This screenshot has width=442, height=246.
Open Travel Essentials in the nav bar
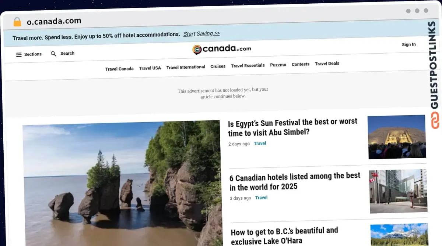(248, 65)
